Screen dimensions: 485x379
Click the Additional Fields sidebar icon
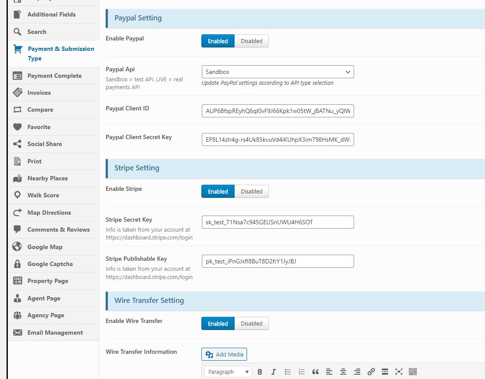(18, 14)
